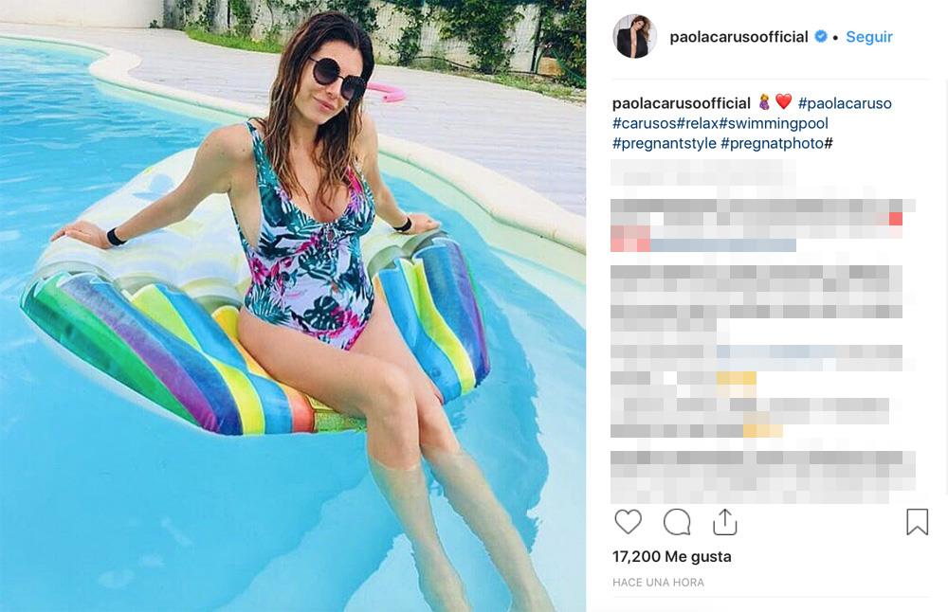Open the #relax hashtag
This screenshot has height=612, width=948.
click(x=697, y=123)
